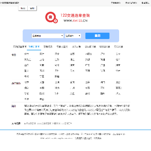Select 湖南 province link

click(x=72, y=65)
